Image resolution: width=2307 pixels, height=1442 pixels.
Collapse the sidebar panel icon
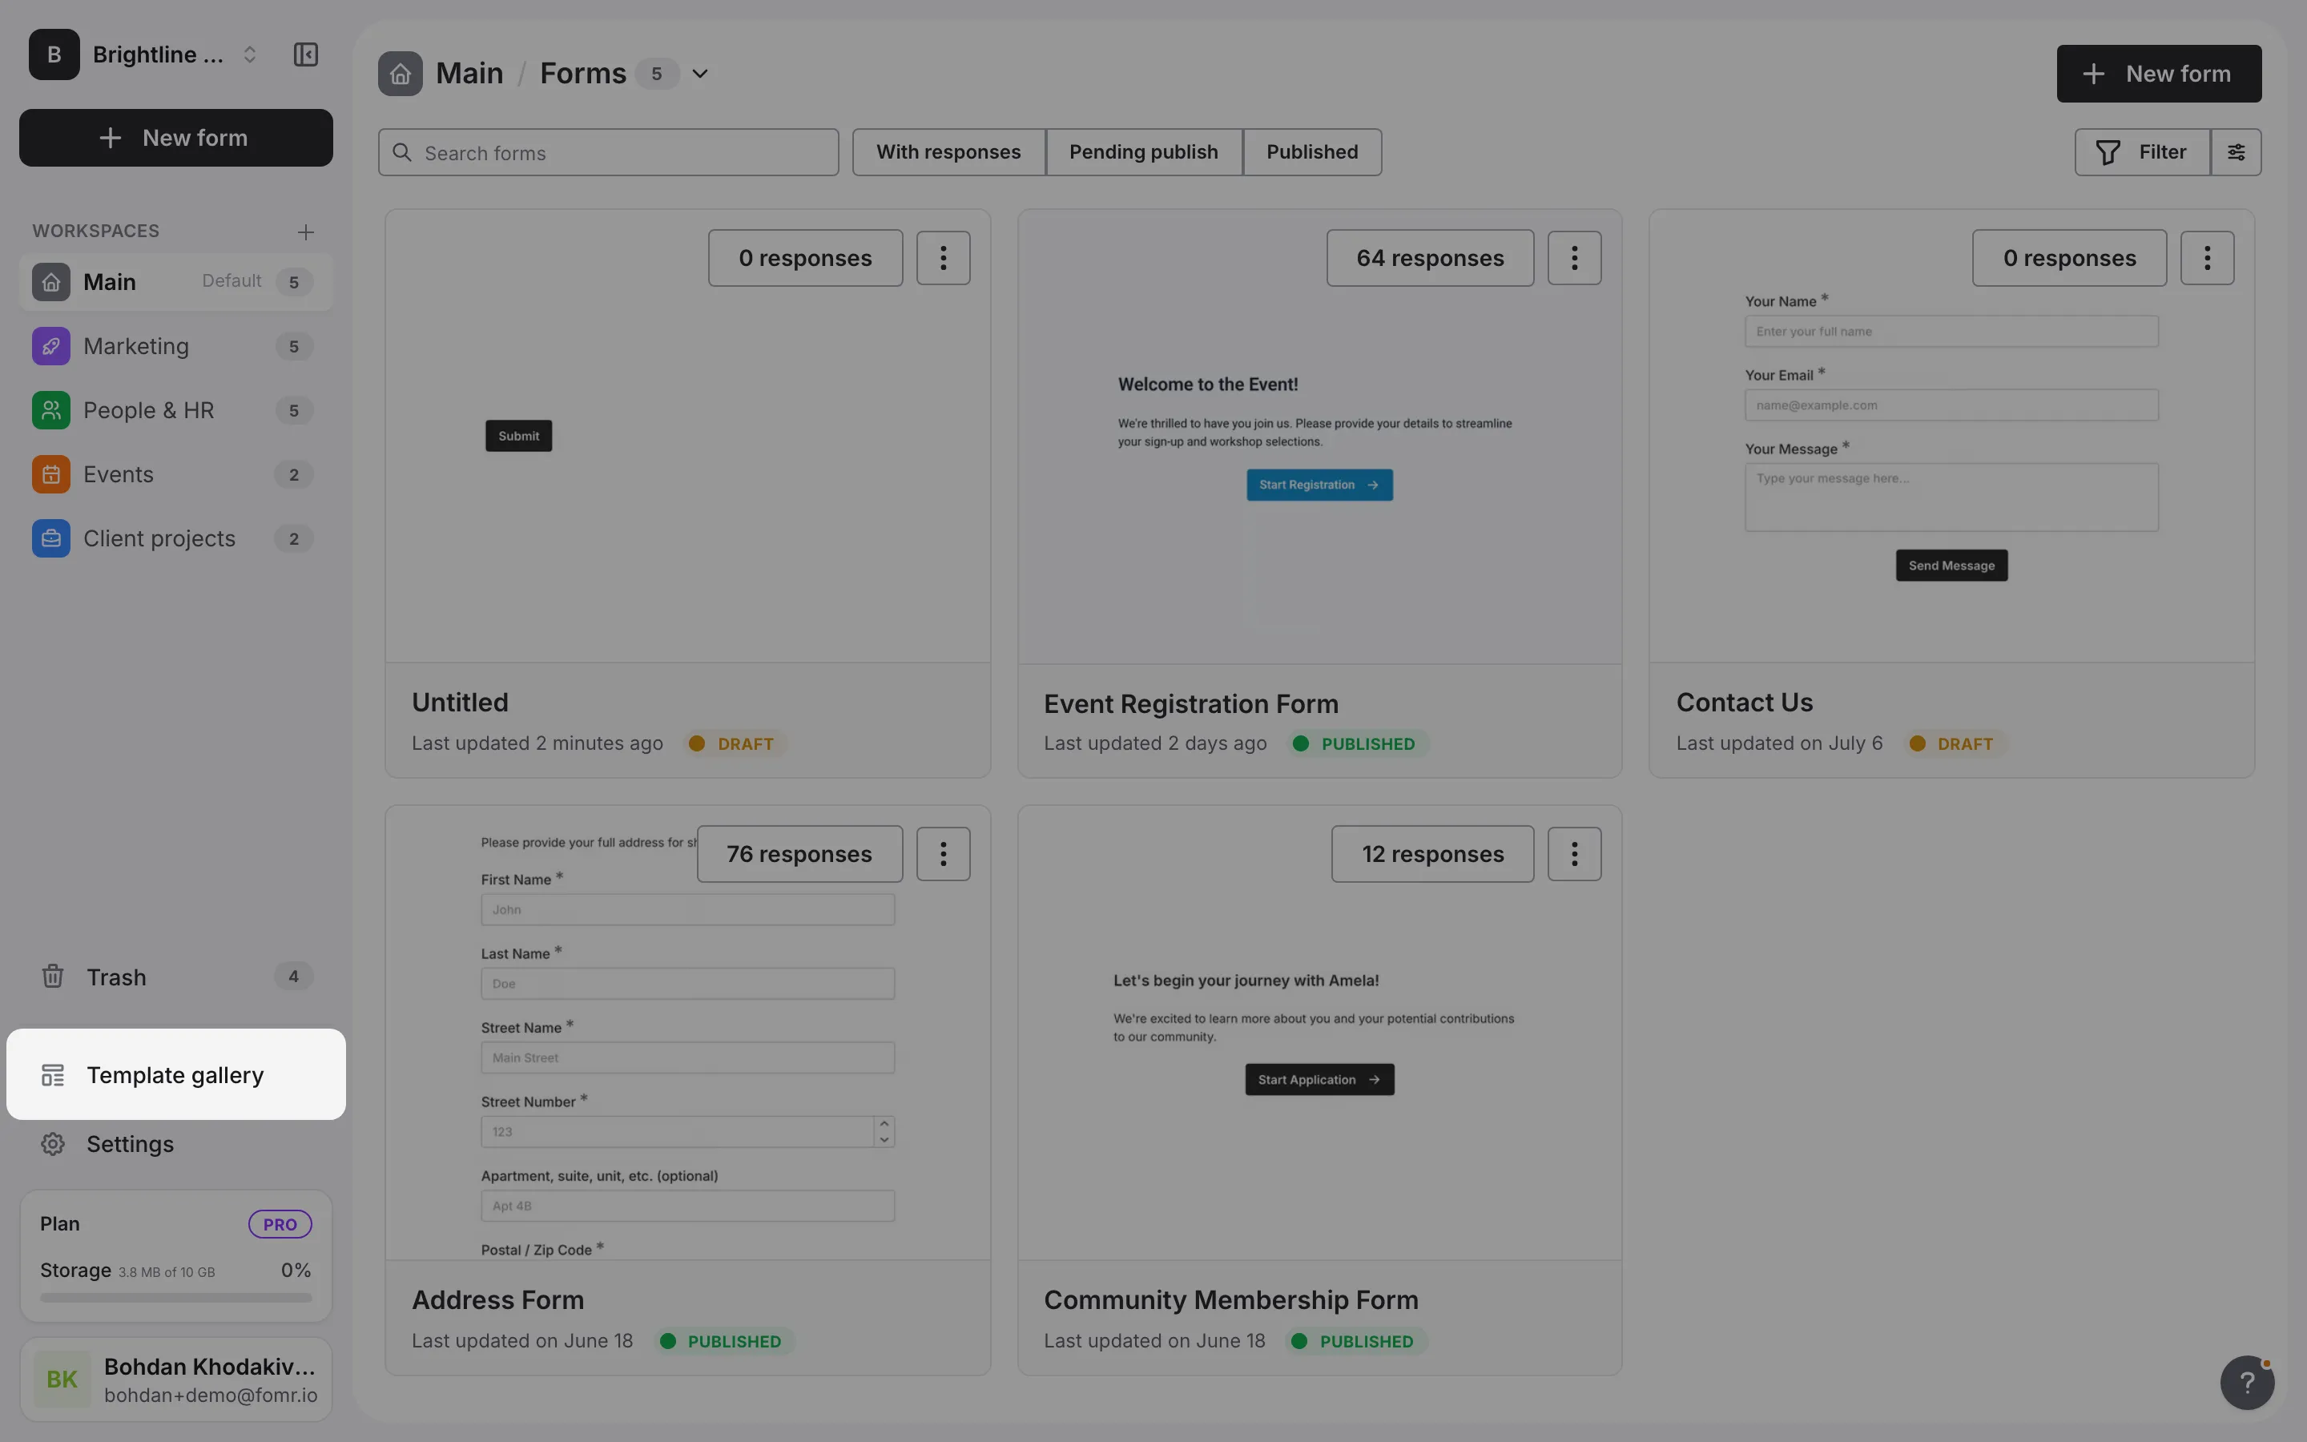[305, 54]
